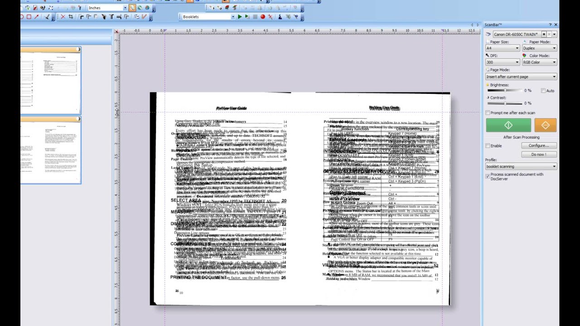
Task: Tick the After Scan Processing Enable checkbox
Action: coord(488,146)
